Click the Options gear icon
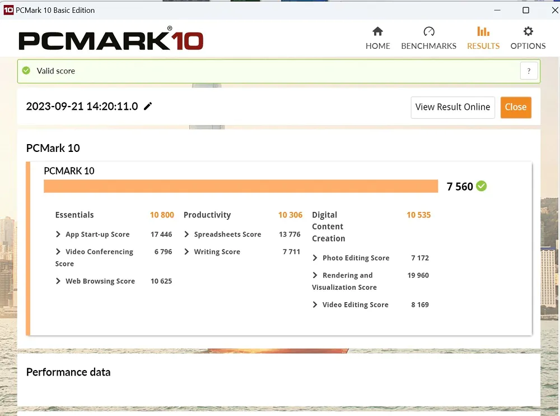The height and width of the screenshot is (416, 560). pyautogui.click(x=528, y=31)
